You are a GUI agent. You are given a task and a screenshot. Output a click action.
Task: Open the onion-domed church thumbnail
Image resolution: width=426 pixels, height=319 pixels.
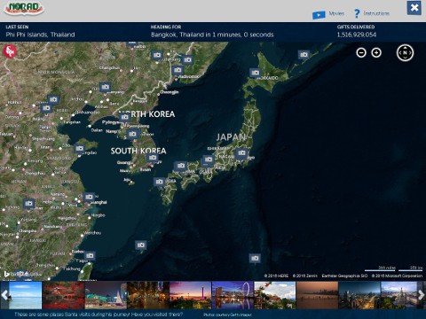click(x=399, y=295)
